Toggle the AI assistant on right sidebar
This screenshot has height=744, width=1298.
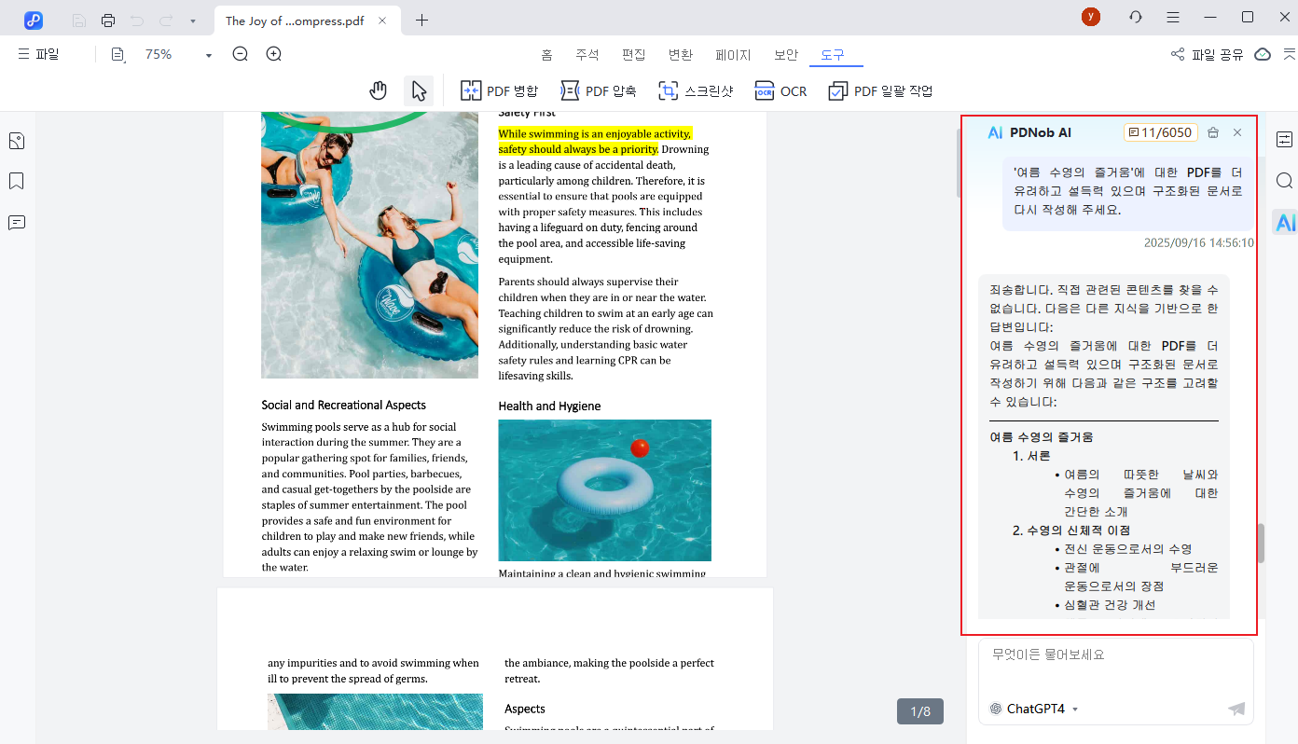[x=1285, y=222]
